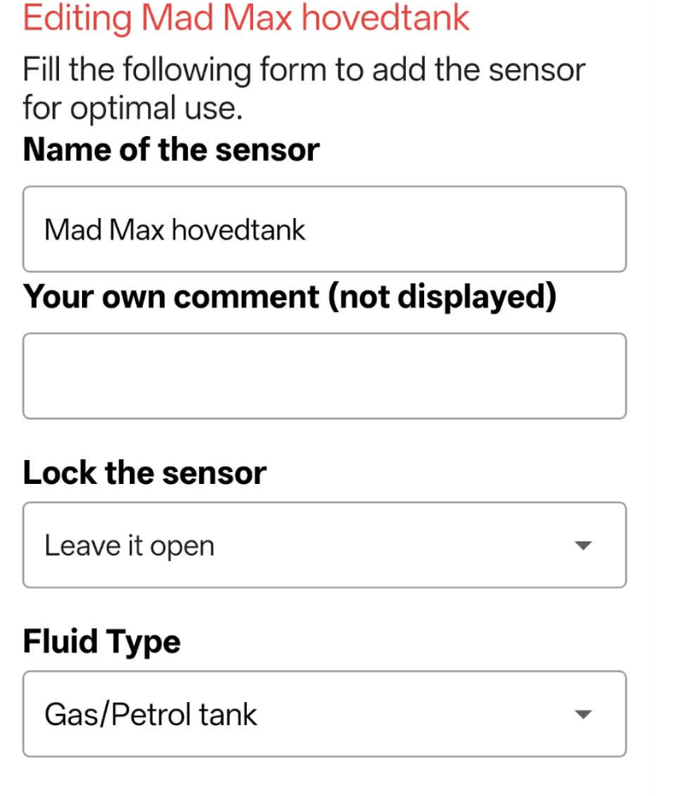Click the arrow icon beside Leave it open
The width and height of the screenshot is (690, 796).
[x=583, y=546]
